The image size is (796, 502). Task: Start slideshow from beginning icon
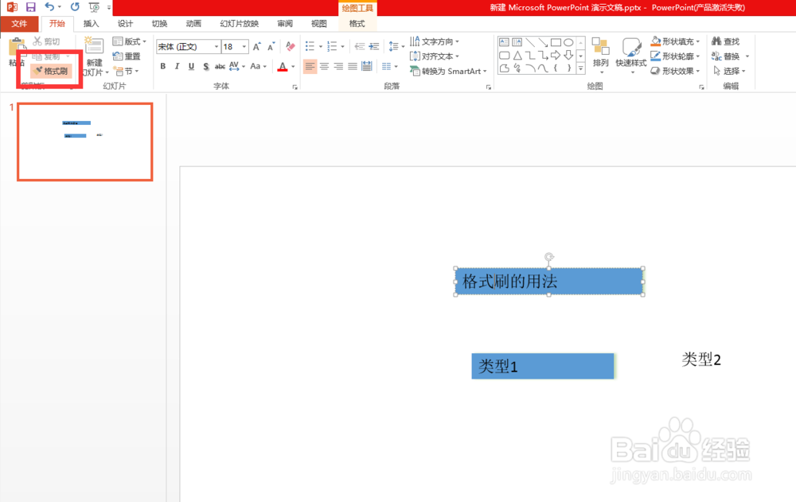coord(94,7)
